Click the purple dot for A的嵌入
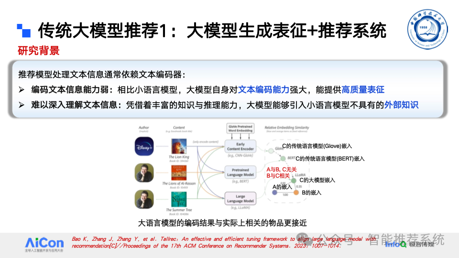This screenshot has width=459, height=258. point(274,193)
